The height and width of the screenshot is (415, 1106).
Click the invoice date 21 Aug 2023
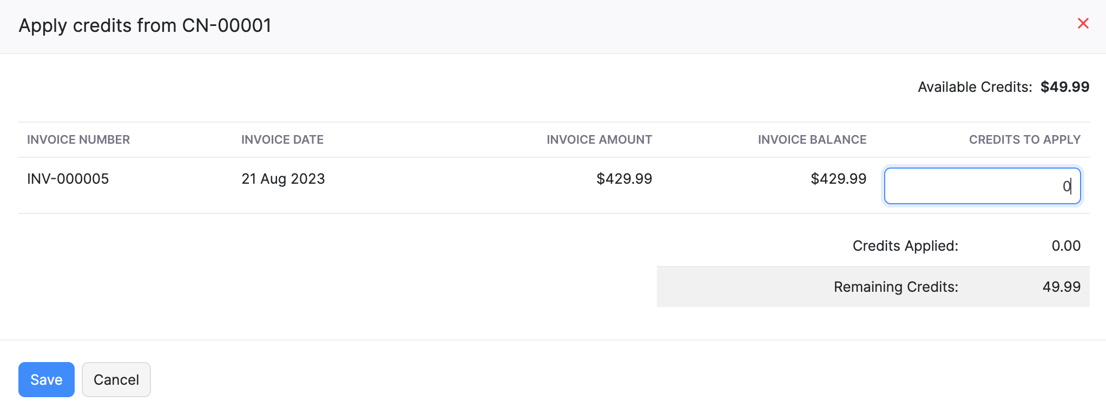(283, 178)
